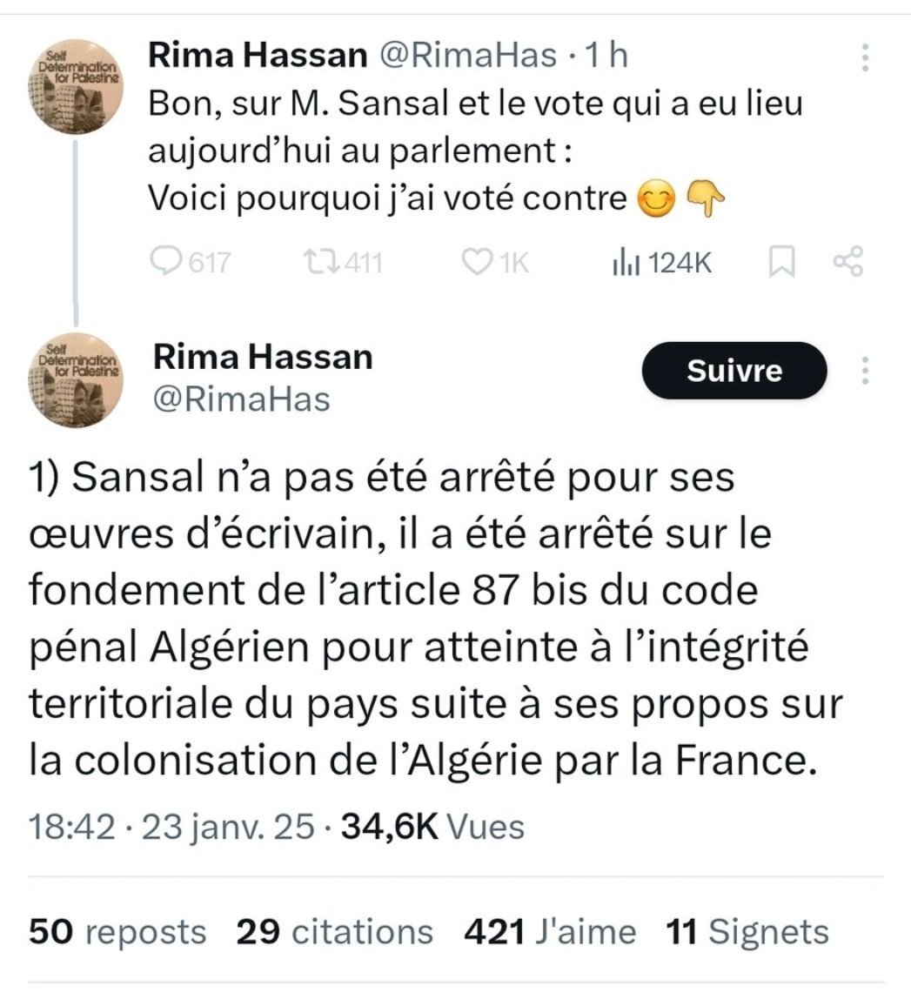This screenshot has width=911, height=999.
Task: Share the first tweet via share icon
Action: click(x=847, y=262)
